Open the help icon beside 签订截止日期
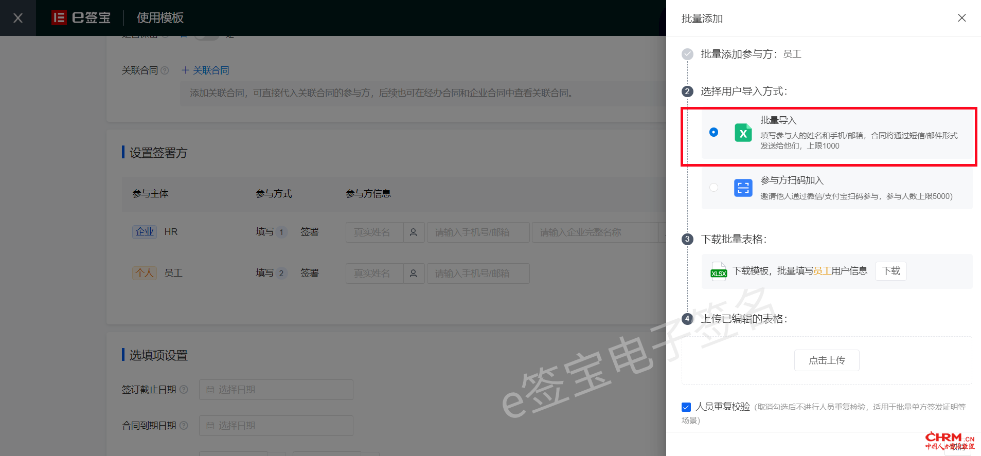Screen dimensions: 981x456 (184, 390)
